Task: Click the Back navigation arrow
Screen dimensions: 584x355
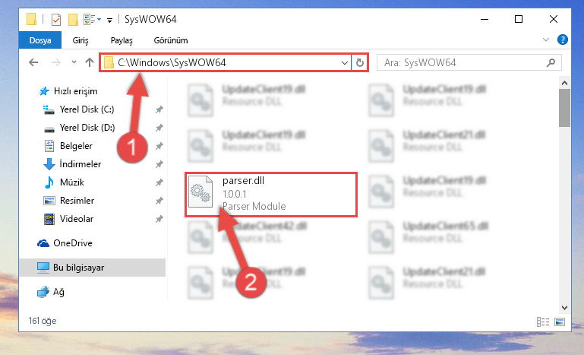Action: (33, 62)
